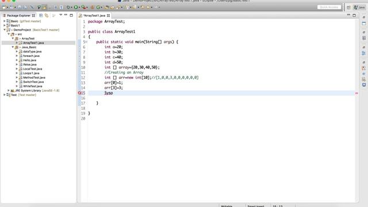Collapse the DemoProject tree node
This screenshot has width=368, height=207.
click(x=5, y=30)
